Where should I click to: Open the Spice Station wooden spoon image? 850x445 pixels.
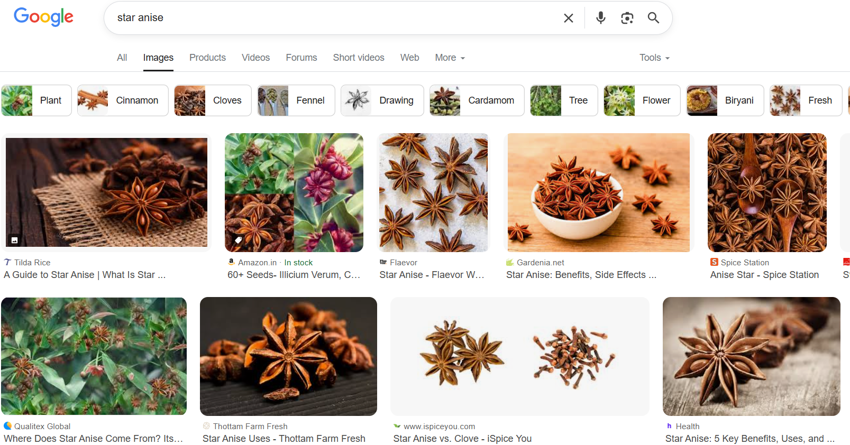pyautogui.click(x=767, y=192)
